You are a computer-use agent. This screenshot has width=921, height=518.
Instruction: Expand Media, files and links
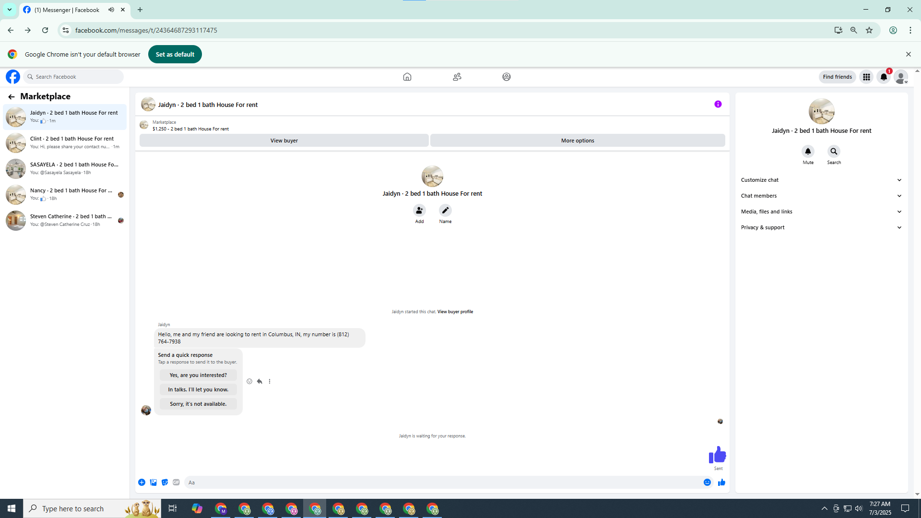pos(821,212)
